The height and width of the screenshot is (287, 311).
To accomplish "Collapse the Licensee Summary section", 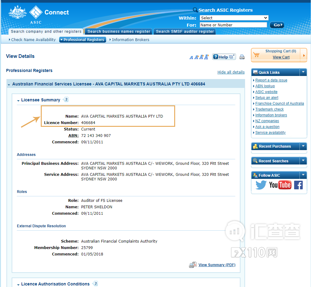I will click(x=18, y=100).
